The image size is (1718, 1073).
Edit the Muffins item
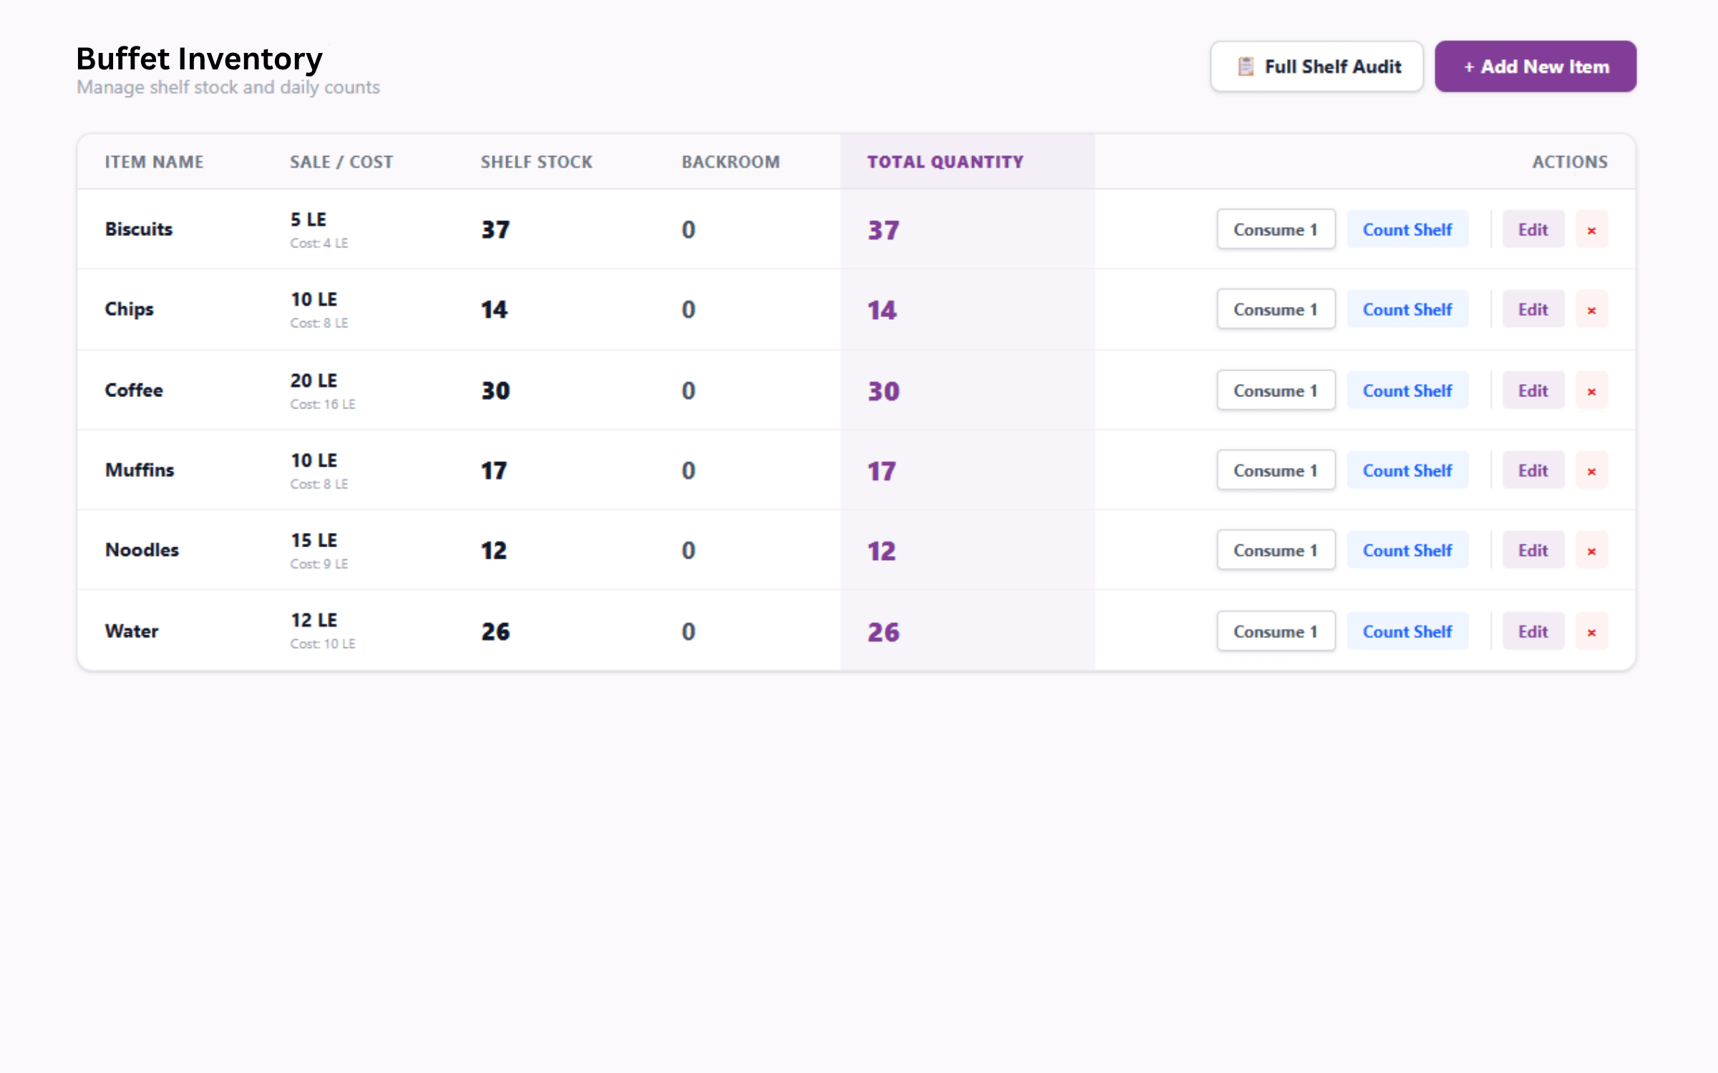(1533, 471)
